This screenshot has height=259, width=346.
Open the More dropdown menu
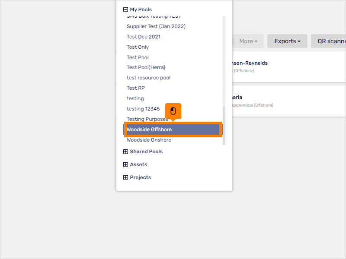coord(248,41)
